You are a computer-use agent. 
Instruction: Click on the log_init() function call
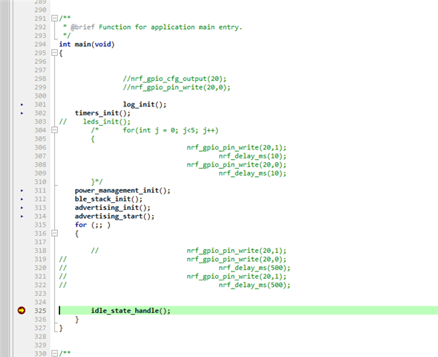pos(145,104)
